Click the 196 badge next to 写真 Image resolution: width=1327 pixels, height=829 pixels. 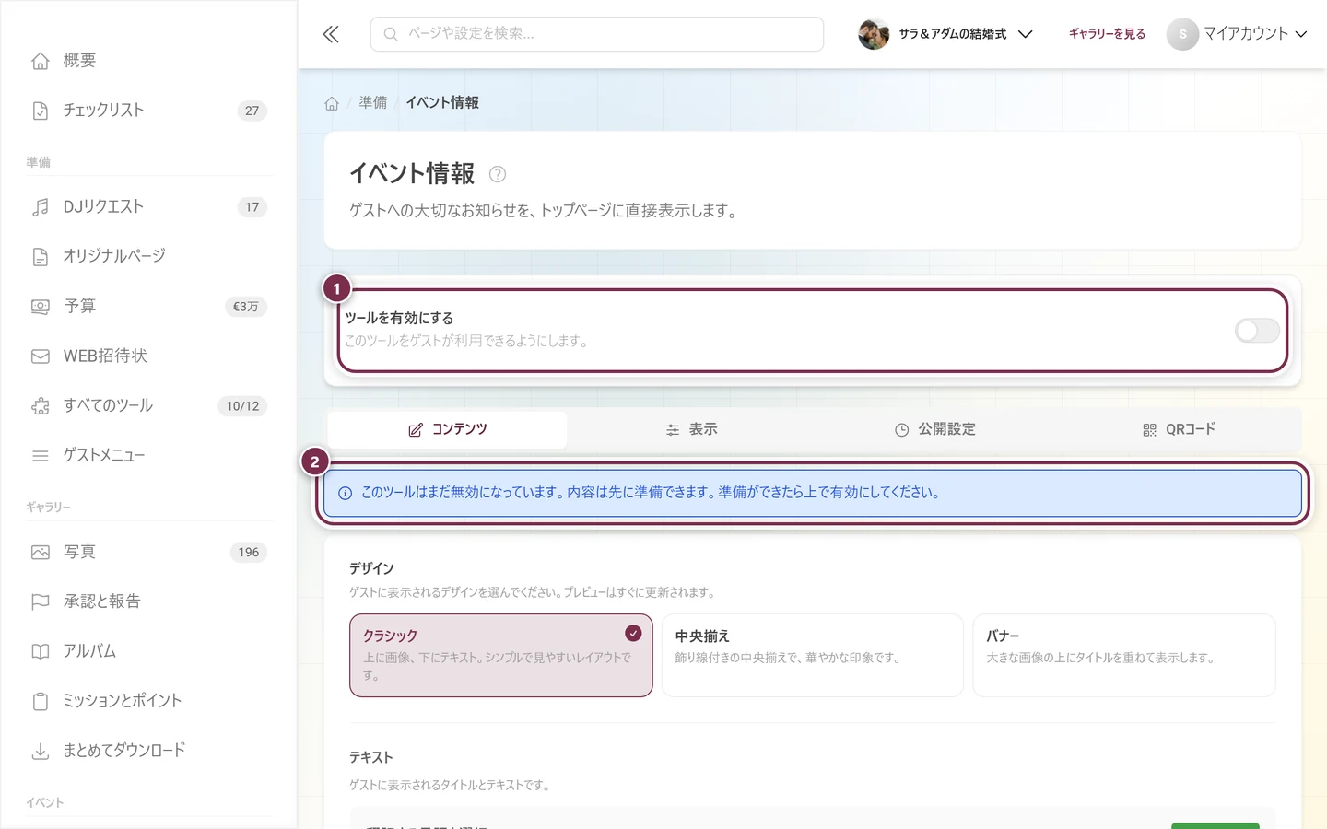[x=249, y=553]
